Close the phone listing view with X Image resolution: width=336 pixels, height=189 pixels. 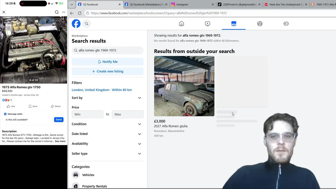tap(4, 12)
